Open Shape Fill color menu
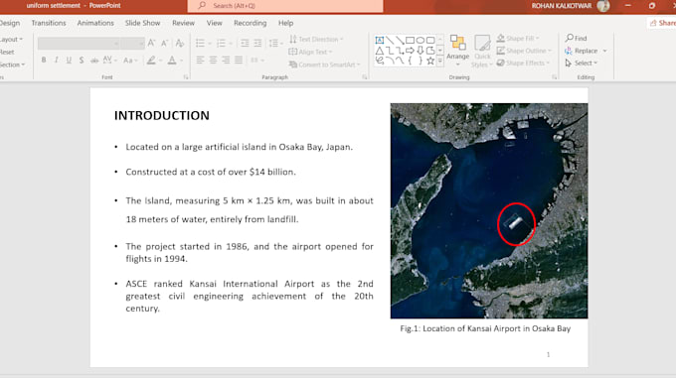676x378 pixels. [x=517, y=39]
